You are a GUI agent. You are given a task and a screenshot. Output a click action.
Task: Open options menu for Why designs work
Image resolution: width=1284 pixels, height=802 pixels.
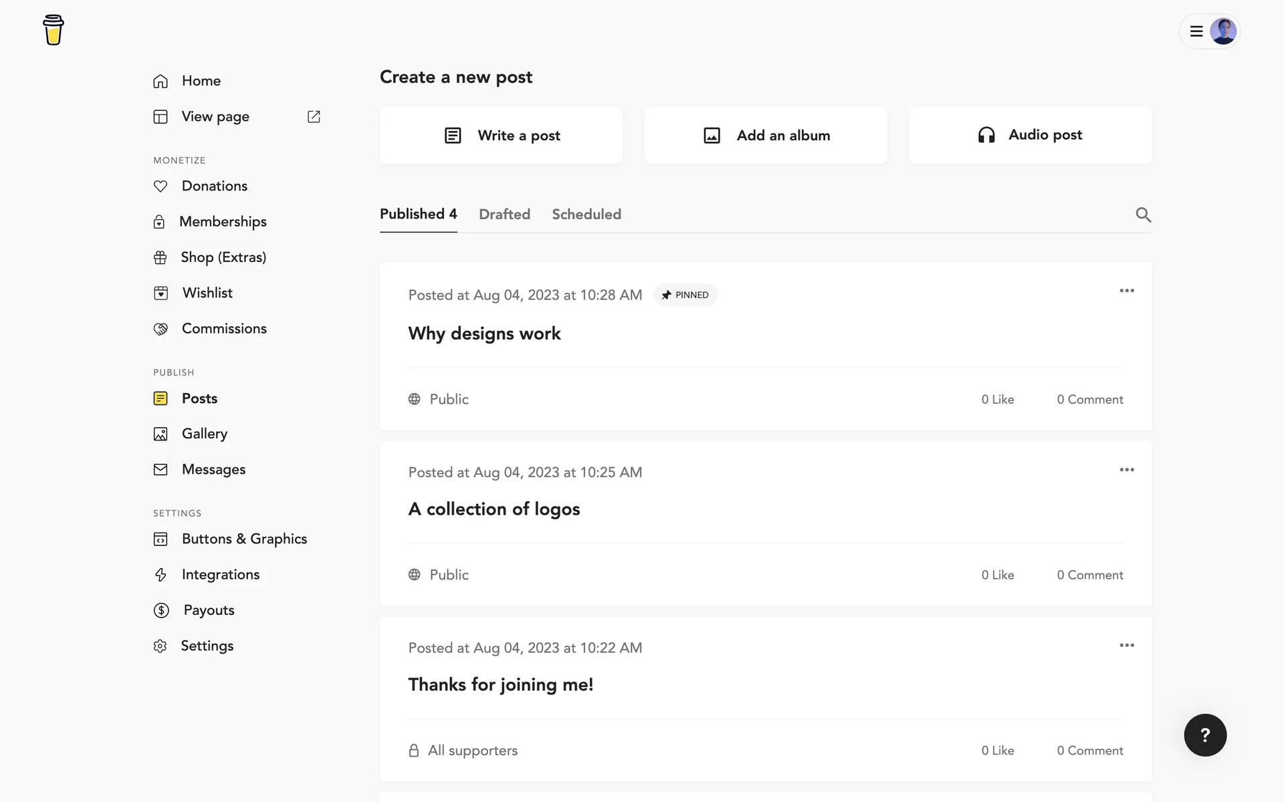1127,291
